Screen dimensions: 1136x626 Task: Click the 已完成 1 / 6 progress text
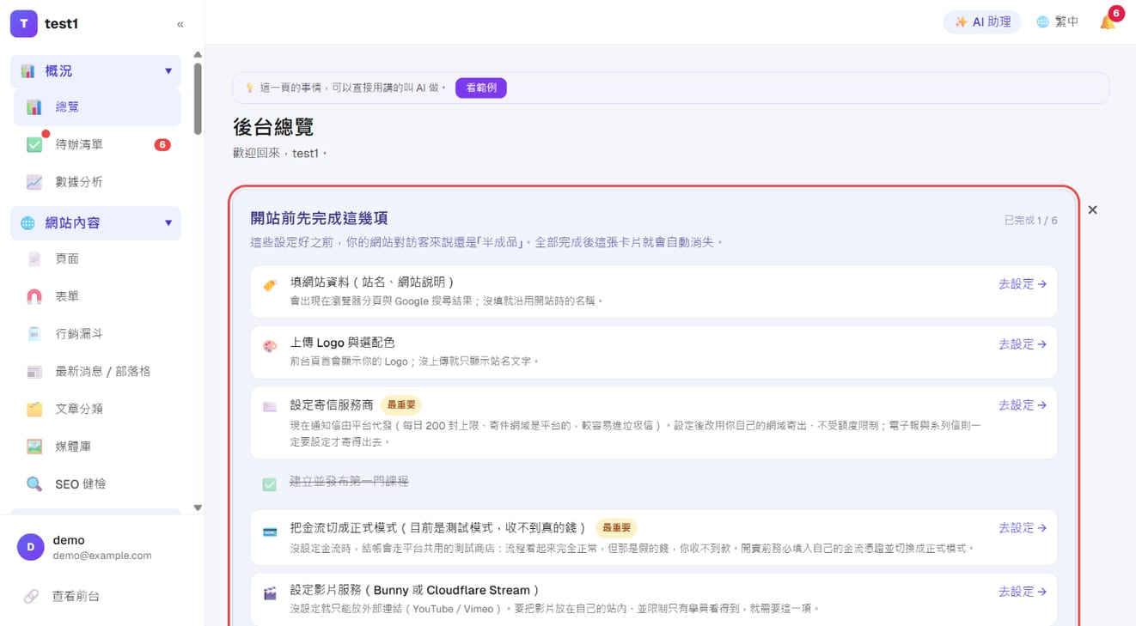click(1031, 221)
